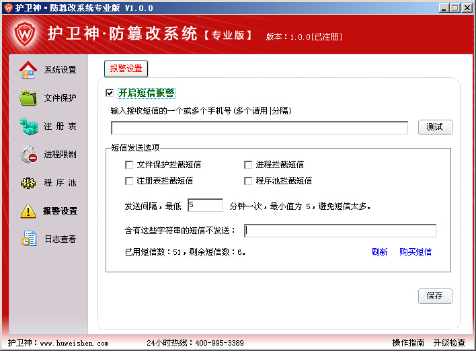Image resolution: width=476 pixels, height=351 pixels.
Task: Enable 注册表拦截短信 checkbox
Action: [129, 181]
